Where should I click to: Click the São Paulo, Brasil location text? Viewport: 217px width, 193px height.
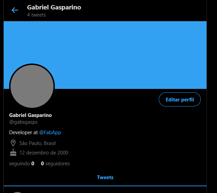[x=38, y=143]
